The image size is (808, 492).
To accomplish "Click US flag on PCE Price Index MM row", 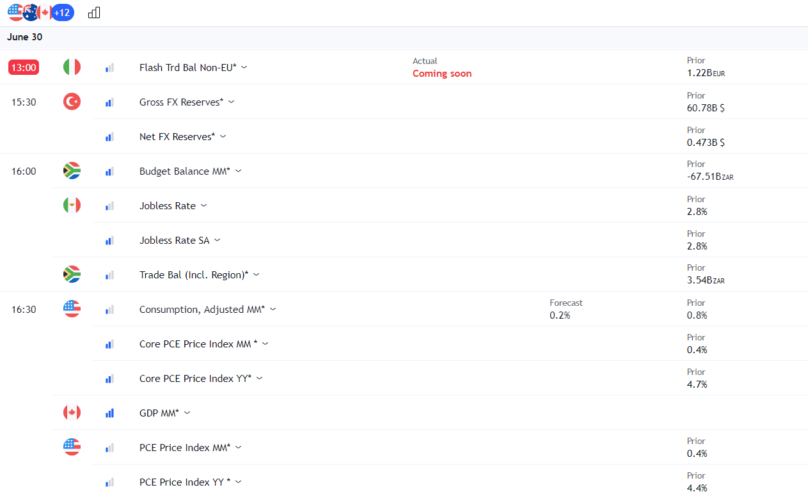I will (72, 447).
